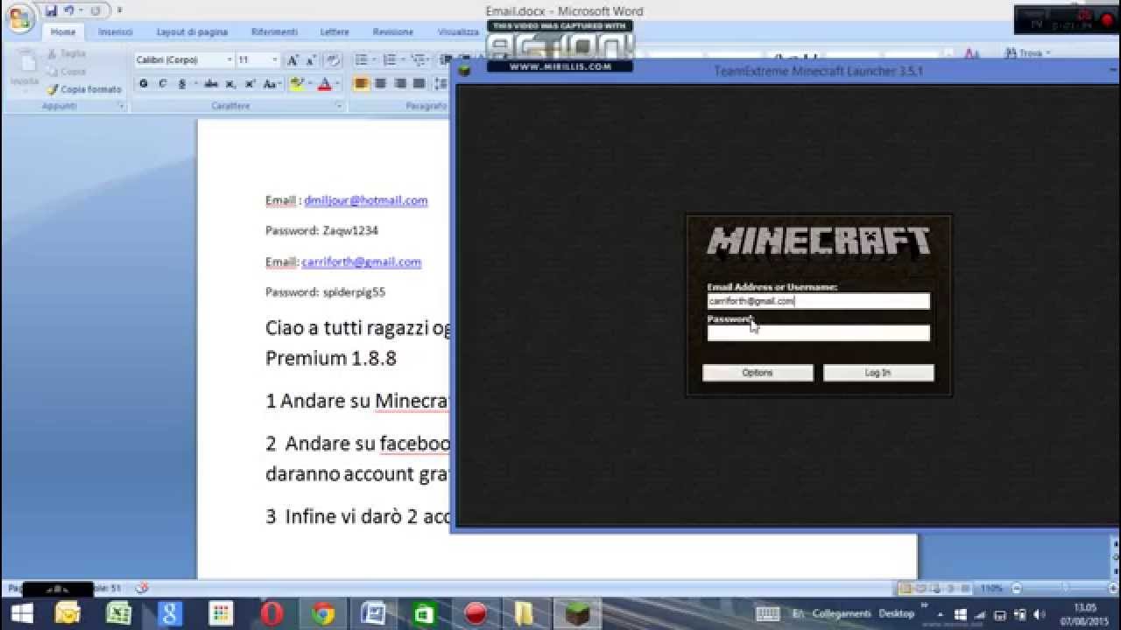Switch to the Inserisci ribbon tab
Screen dimensions: 1121x630
(116, 31)
